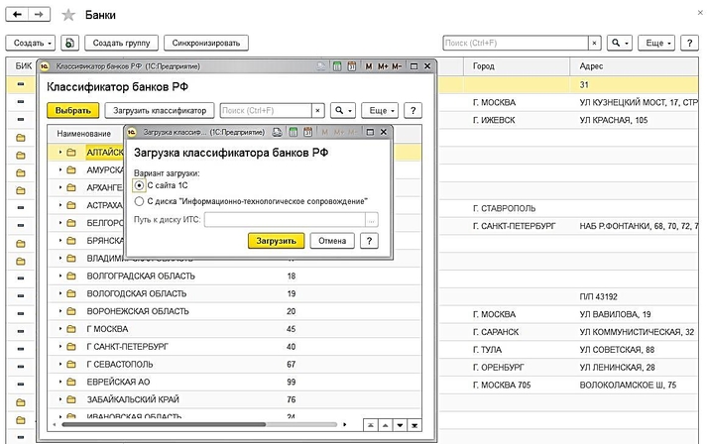The image size is (708, 444).
Task: Jump to first row in classifier list
Action: click(371, 425)
